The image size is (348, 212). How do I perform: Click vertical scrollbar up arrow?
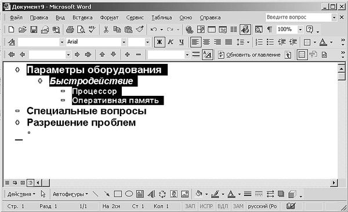(x=342, y=69)
